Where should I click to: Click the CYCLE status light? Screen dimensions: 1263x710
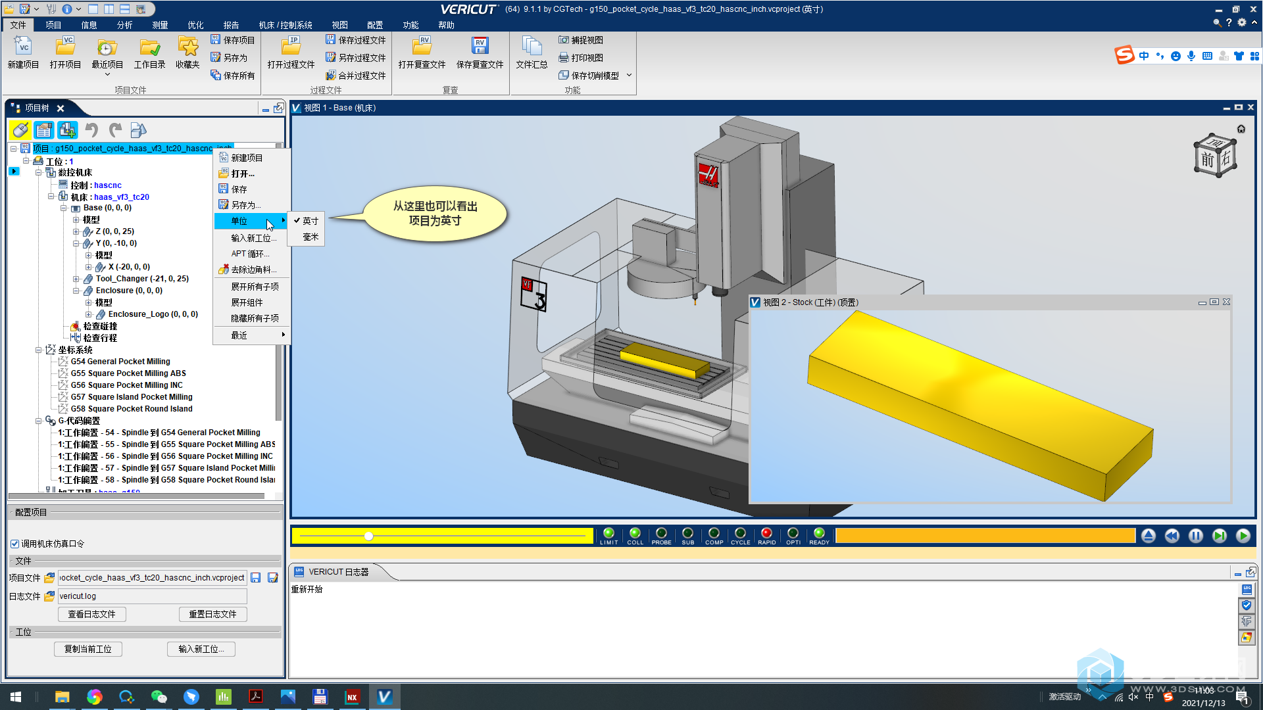click(x=740, y=533)
